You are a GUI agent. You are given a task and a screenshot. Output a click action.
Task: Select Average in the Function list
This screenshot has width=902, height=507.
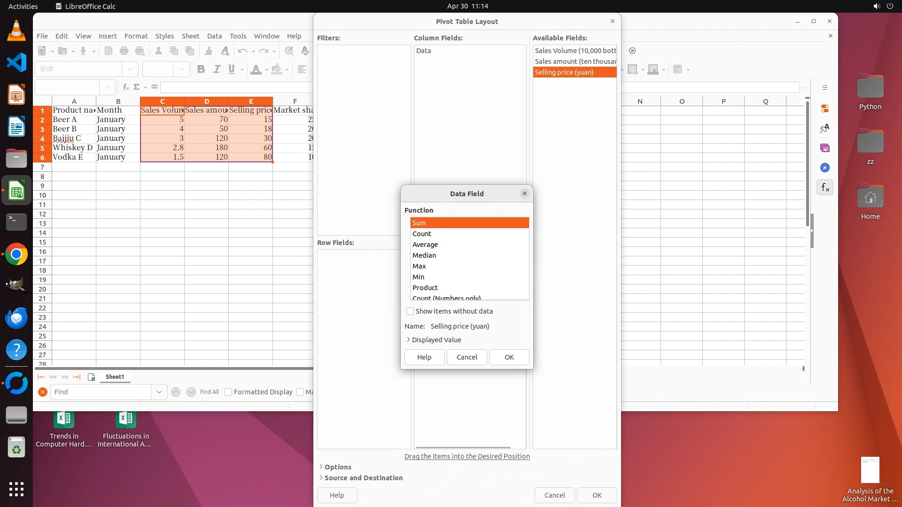[x=425, y=245]
